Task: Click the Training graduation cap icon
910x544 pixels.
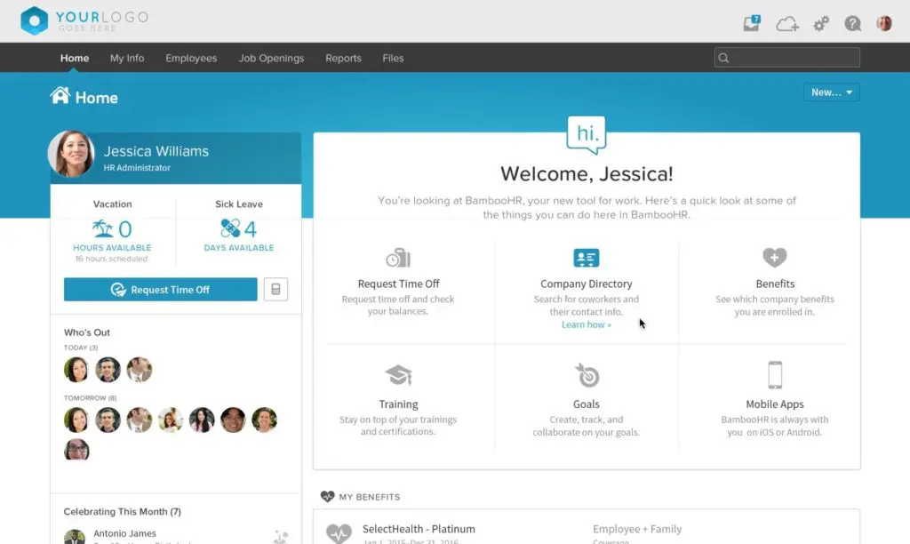Action: tap(398, 376)
